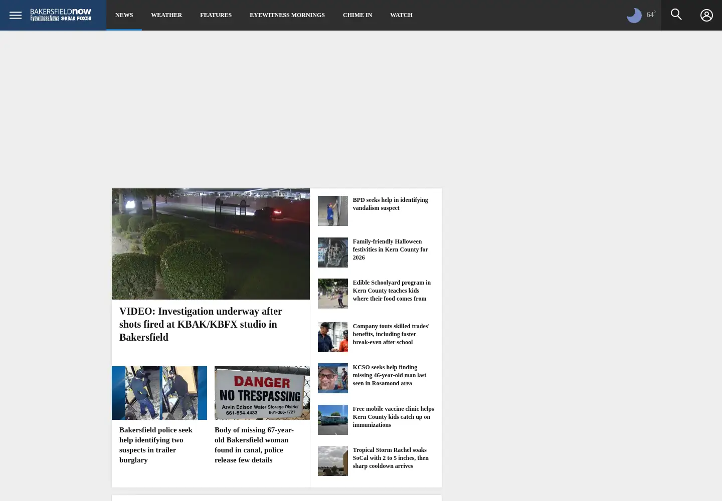This screenshot has height=501, width=722.
Task: Click the vandalism suspect thumbnail
Action: point(333,211)
